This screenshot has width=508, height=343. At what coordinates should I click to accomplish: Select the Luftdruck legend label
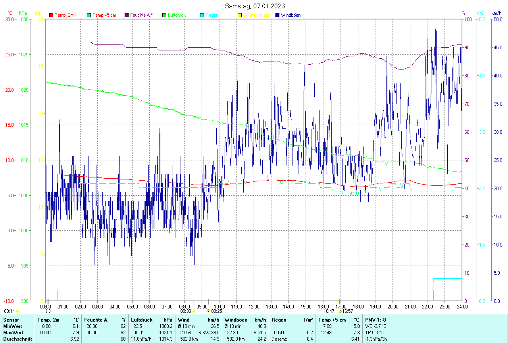(177, 15)
